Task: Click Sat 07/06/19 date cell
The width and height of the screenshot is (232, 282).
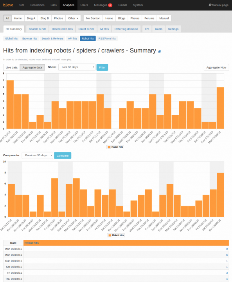Action: click(x=13, y=267)
